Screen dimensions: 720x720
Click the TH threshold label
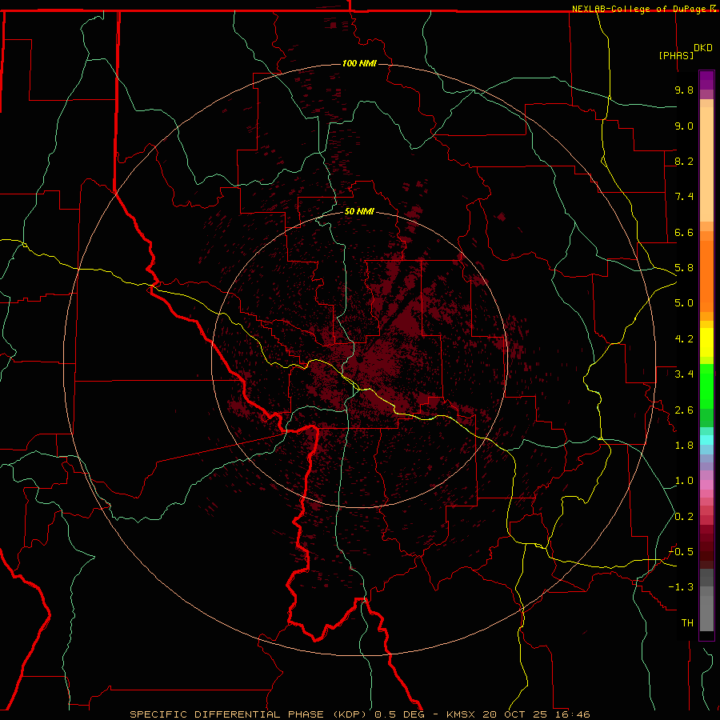pyautogui.click(x=687, y=623)
